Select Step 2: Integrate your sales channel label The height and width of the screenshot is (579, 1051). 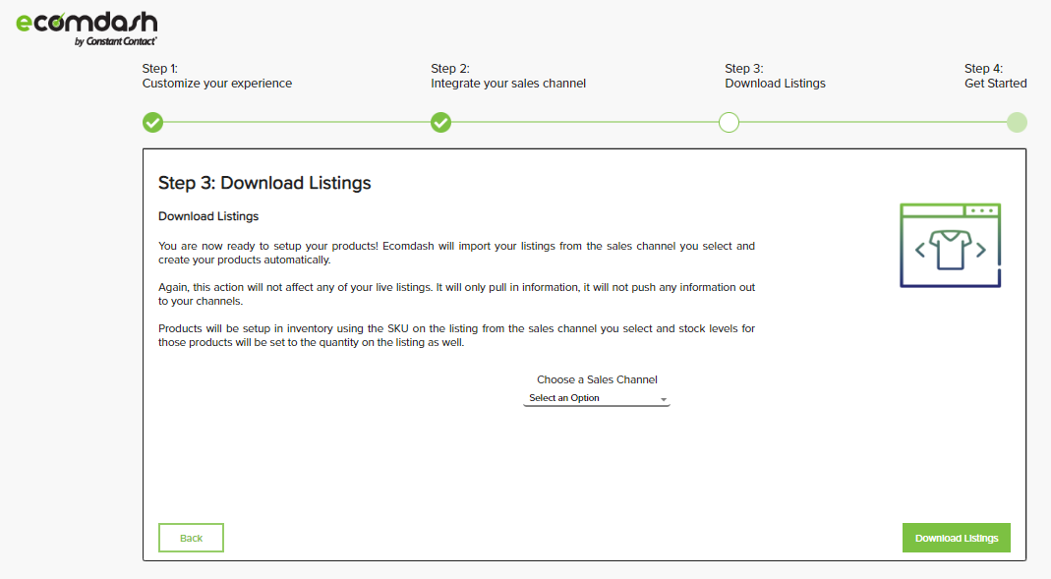(x=508, y=76)
